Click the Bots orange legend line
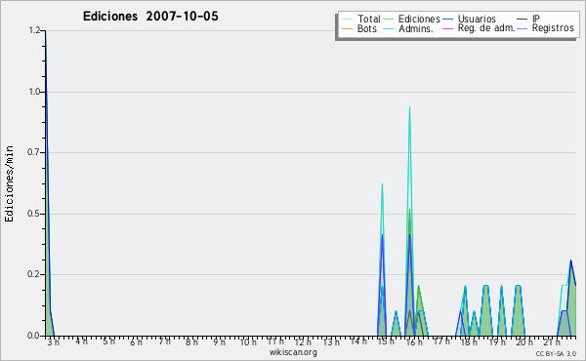Viewport: 586px width, 361px height. tap(347, 28)
